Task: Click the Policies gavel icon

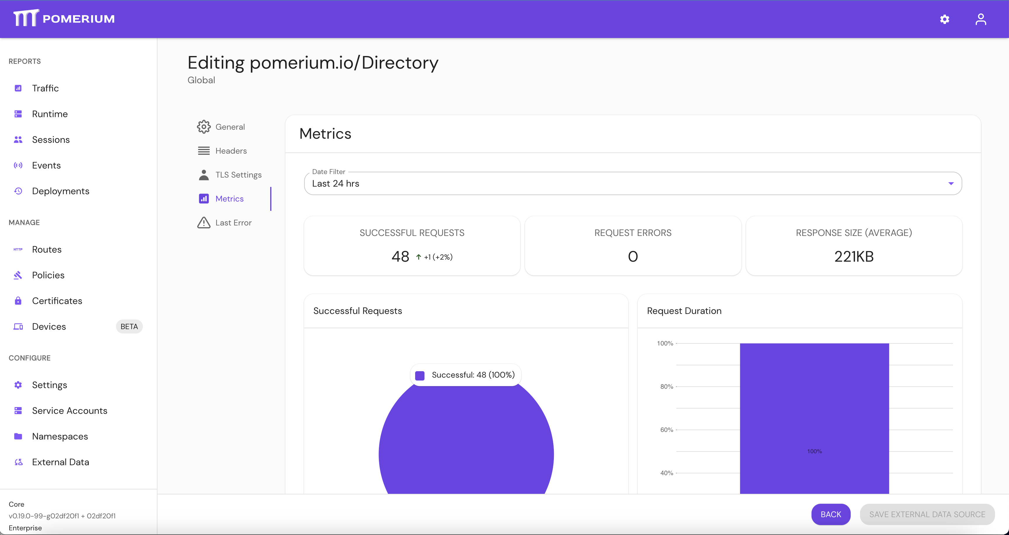Action: (18, 275)
